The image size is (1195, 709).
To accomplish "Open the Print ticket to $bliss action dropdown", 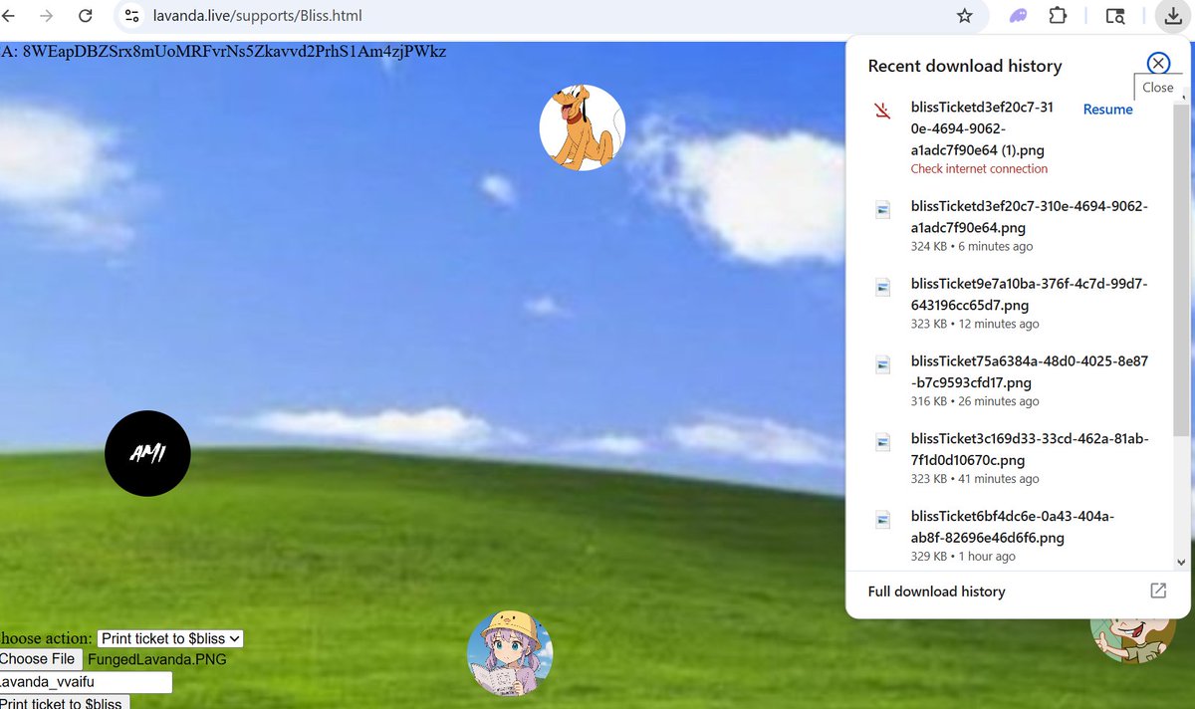I will tap(170, 638).
